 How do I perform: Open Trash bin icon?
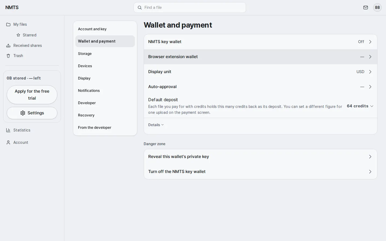8,56
